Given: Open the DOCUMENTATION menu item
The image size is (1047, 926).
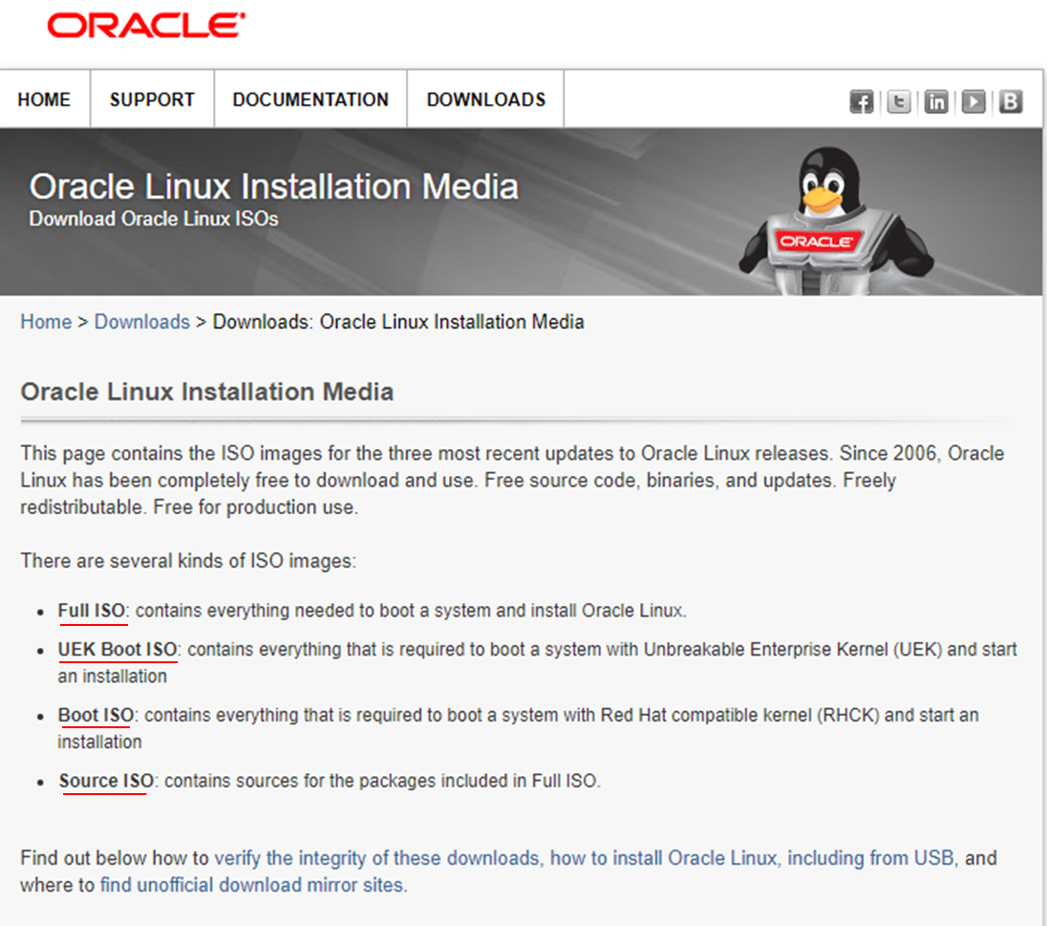Looking at the screenshot, I should pyautogui.click(x=310, y=99).
